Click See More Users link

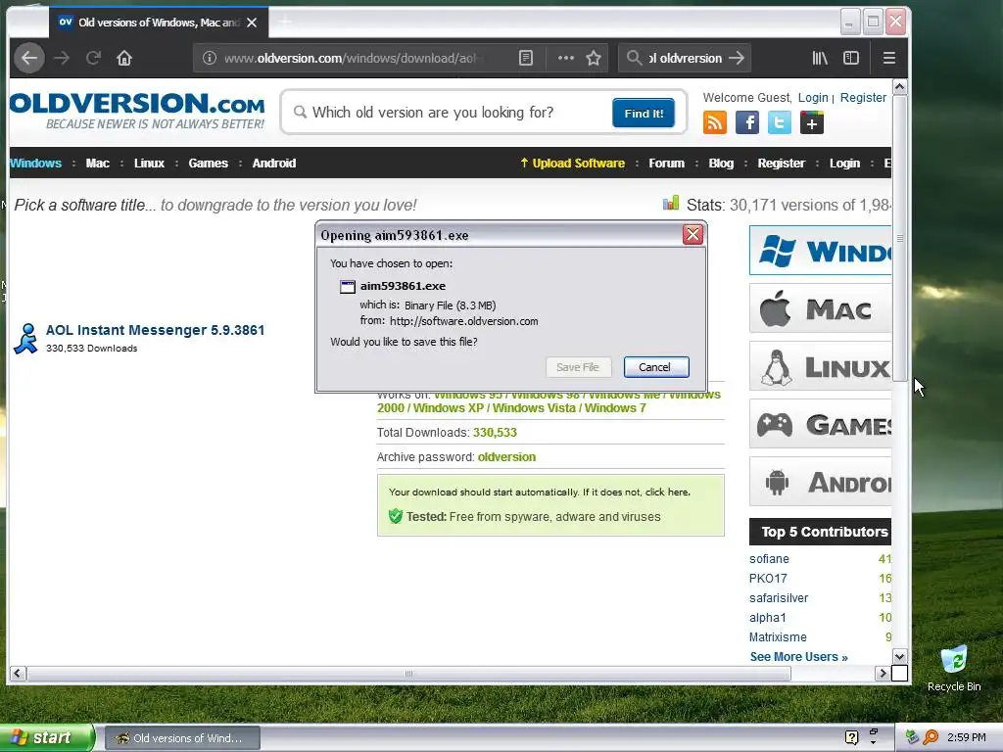(x=798, y=657)
